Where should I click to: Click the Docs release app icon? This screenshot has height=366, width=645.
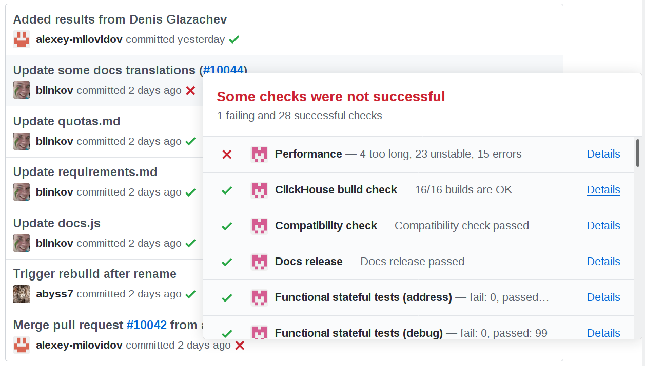tap(259, 262)
